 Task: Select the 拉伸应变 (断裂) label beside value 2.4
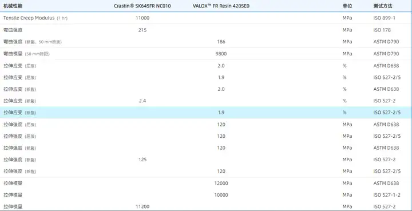[x=19, y=101]
